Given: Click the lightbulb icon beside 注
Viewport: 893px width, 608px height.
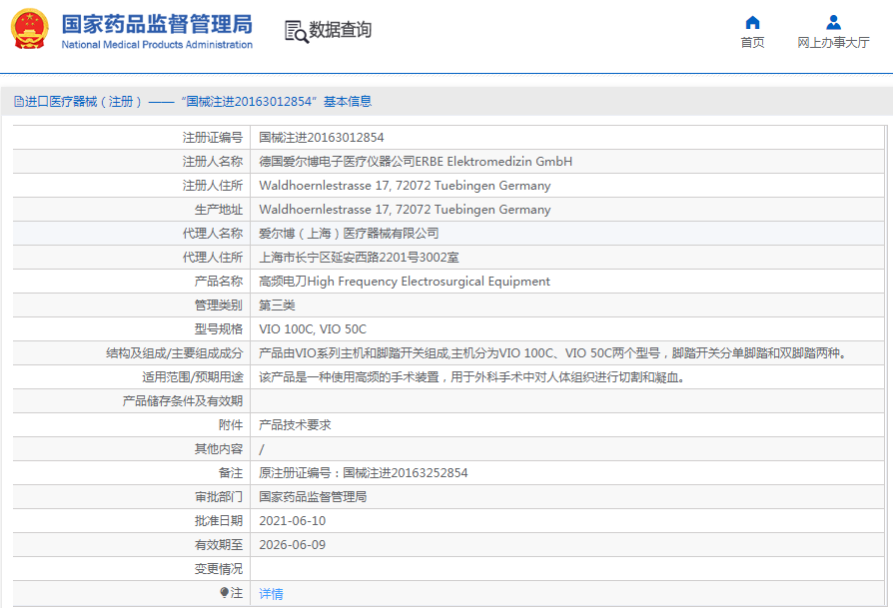Looking at the screenshot, I should pyautogui.click(x=225, y=593).
